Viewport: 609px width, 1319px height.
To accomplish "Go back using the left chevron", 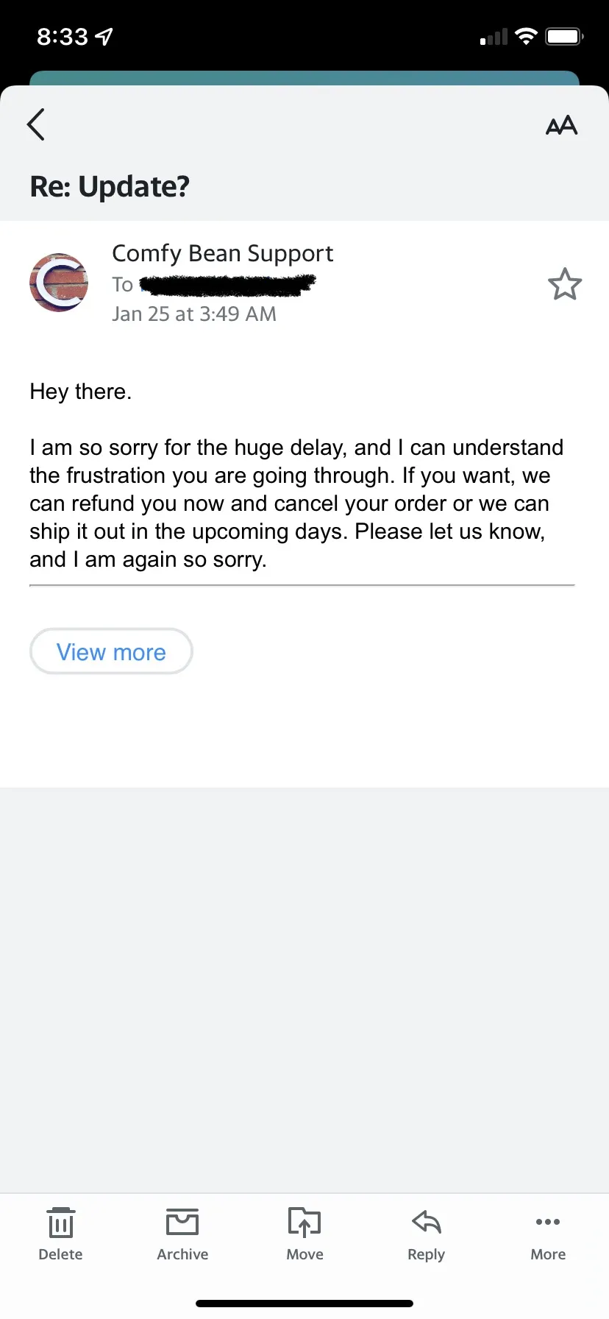I will (36, 124).
